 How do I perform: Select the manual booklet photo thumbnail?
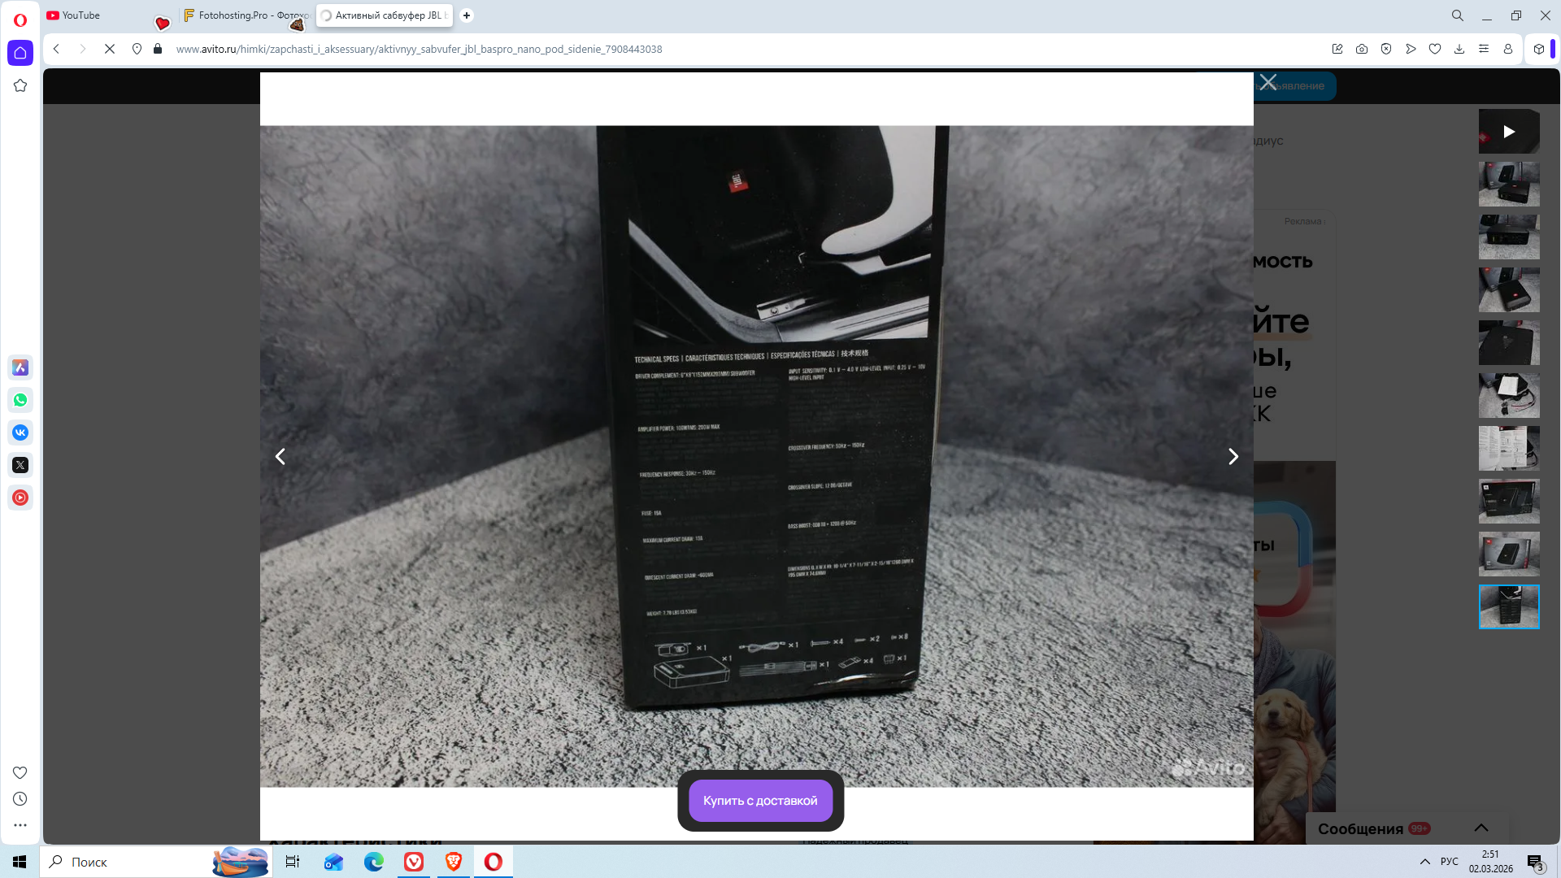coord(1508,448)
